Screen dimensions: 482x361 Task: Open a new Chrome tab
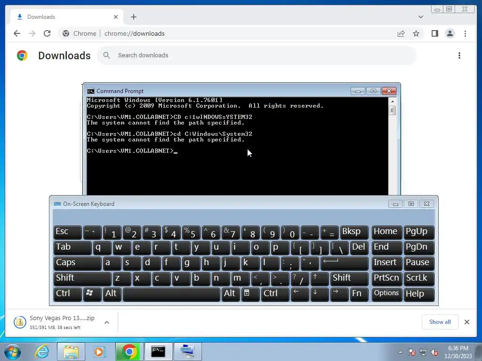(x=133, y=17)
